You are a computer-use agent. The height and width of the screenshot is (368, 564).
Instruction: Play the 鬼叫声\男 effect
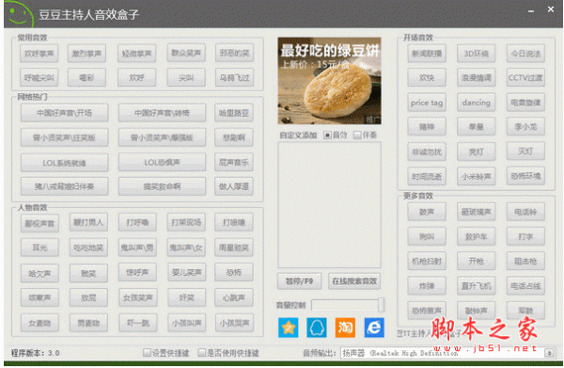pos(137,248)
